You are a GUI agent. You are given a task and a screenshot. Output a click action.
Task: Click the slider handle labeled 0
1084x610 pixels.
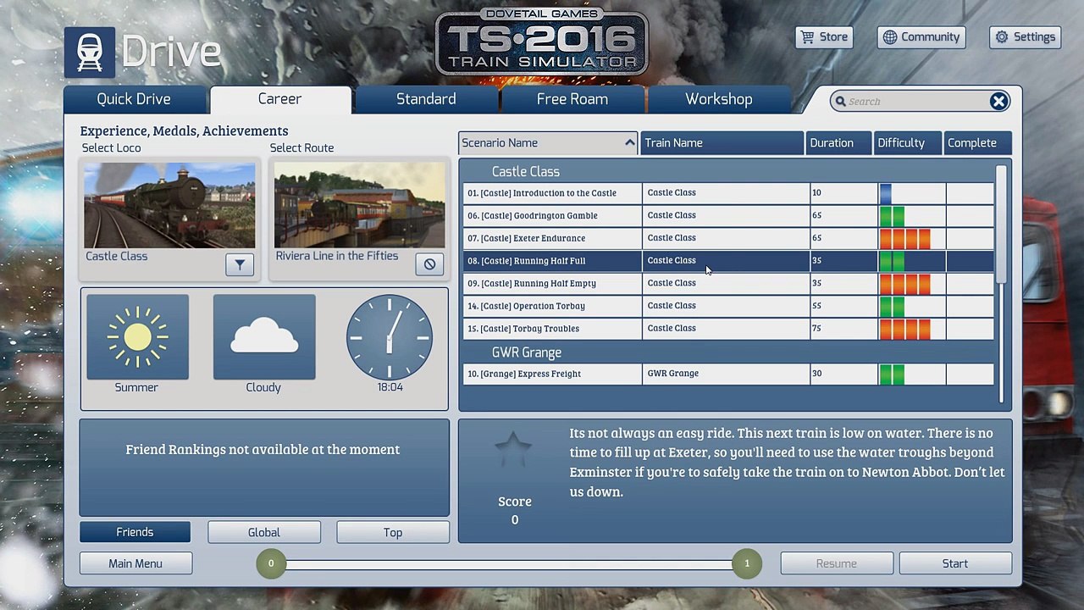point(271,563)
